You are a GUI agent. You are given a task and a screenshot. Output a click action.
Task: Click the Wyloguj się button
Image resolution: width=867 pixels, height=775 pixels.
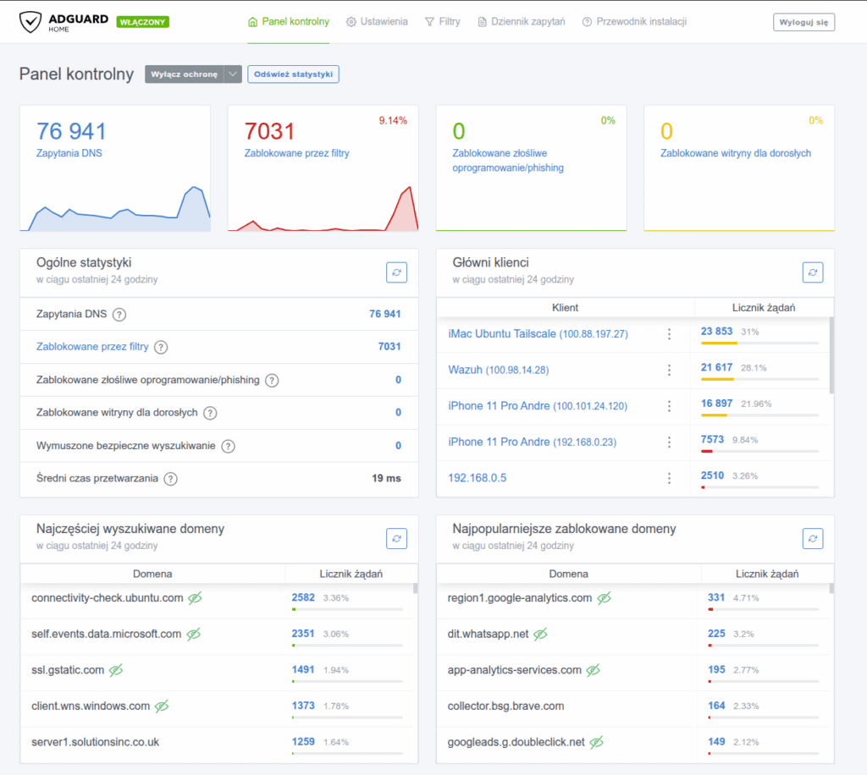803,22
